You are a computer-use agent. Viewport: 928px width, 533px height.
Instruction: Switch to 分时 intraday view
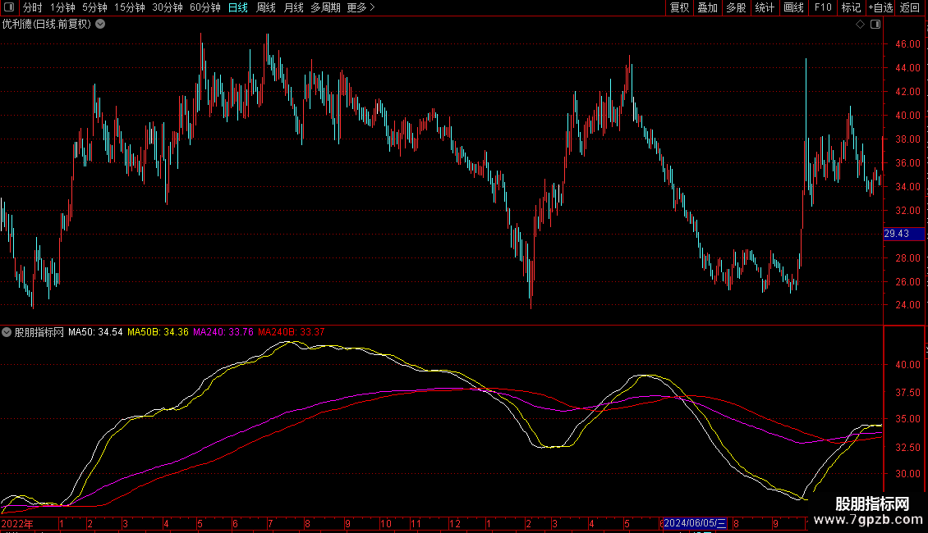tap(32, 8)
